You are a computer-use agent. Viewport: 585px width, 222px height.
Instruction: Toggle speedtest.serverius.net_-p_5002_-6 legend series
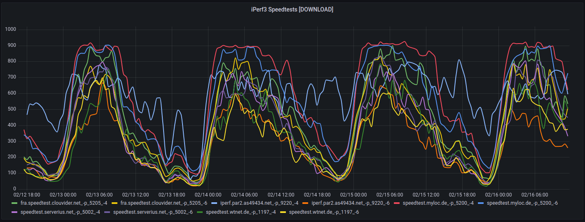[153, 212]
